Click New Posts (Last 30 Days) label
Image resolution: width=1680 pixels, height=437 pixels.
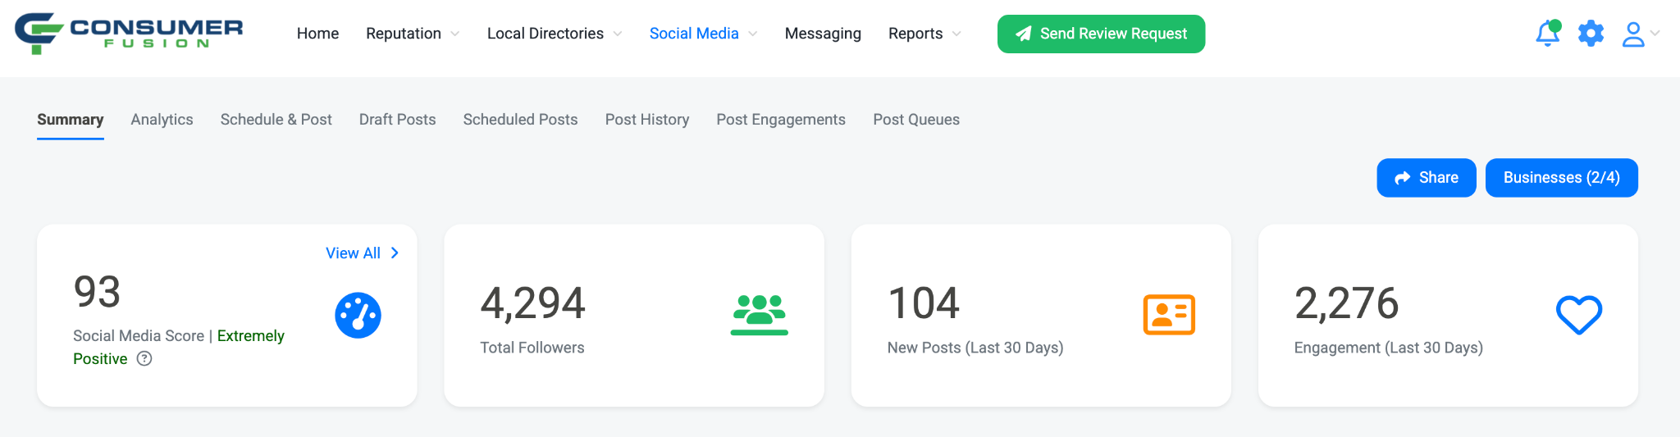coord(975,348)
